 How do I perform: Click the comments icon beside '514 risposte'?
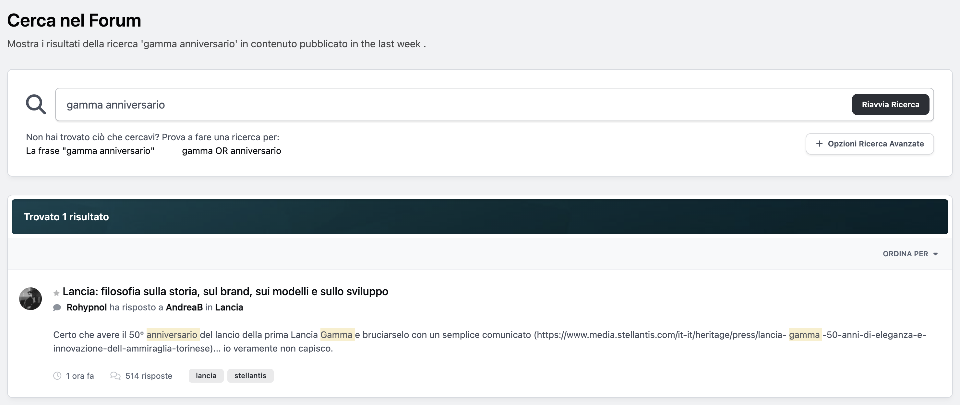tap(115, 376)
